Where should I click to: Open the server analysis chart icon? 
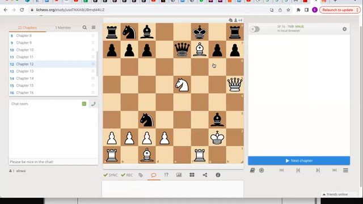179,175
